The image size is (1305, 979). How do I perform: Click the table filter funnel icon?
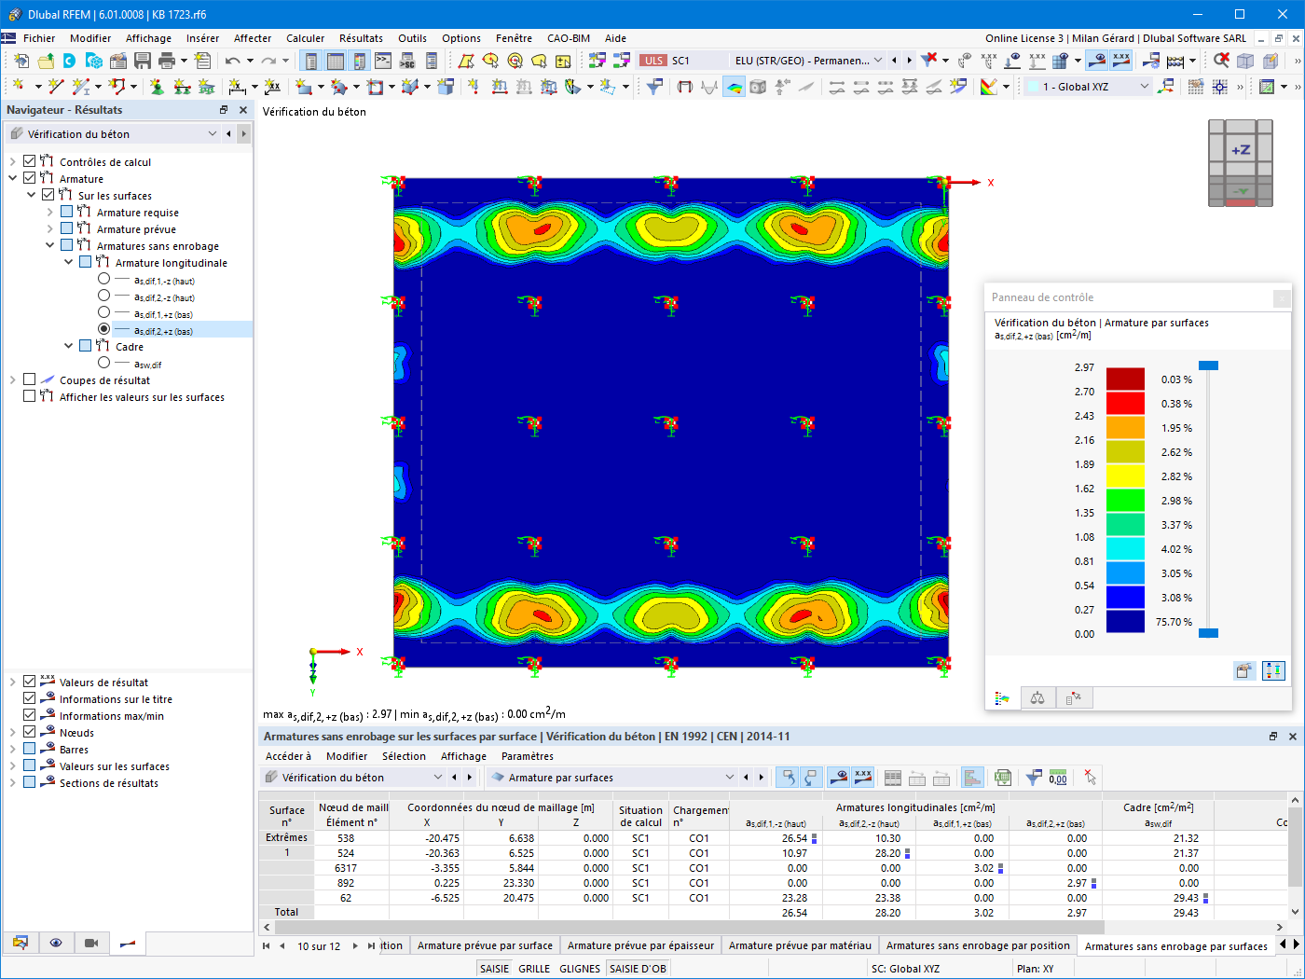coord(1034,778)
